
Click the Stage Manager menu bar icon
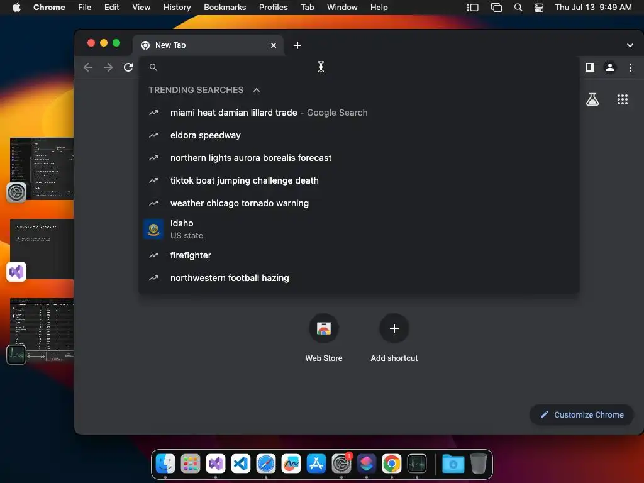(473, 8)
